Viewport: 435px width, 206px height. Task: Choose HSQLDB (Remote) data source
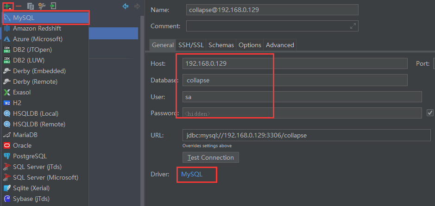(45, 124)
